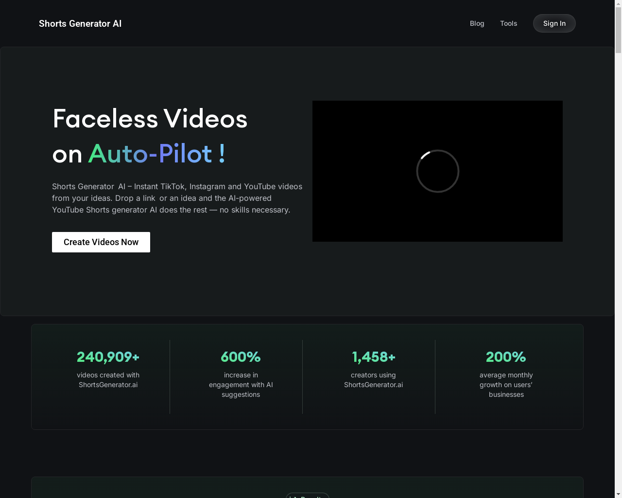Click the scrollbar down arrow
Screen dimensions: 622x498
point(618,494)
